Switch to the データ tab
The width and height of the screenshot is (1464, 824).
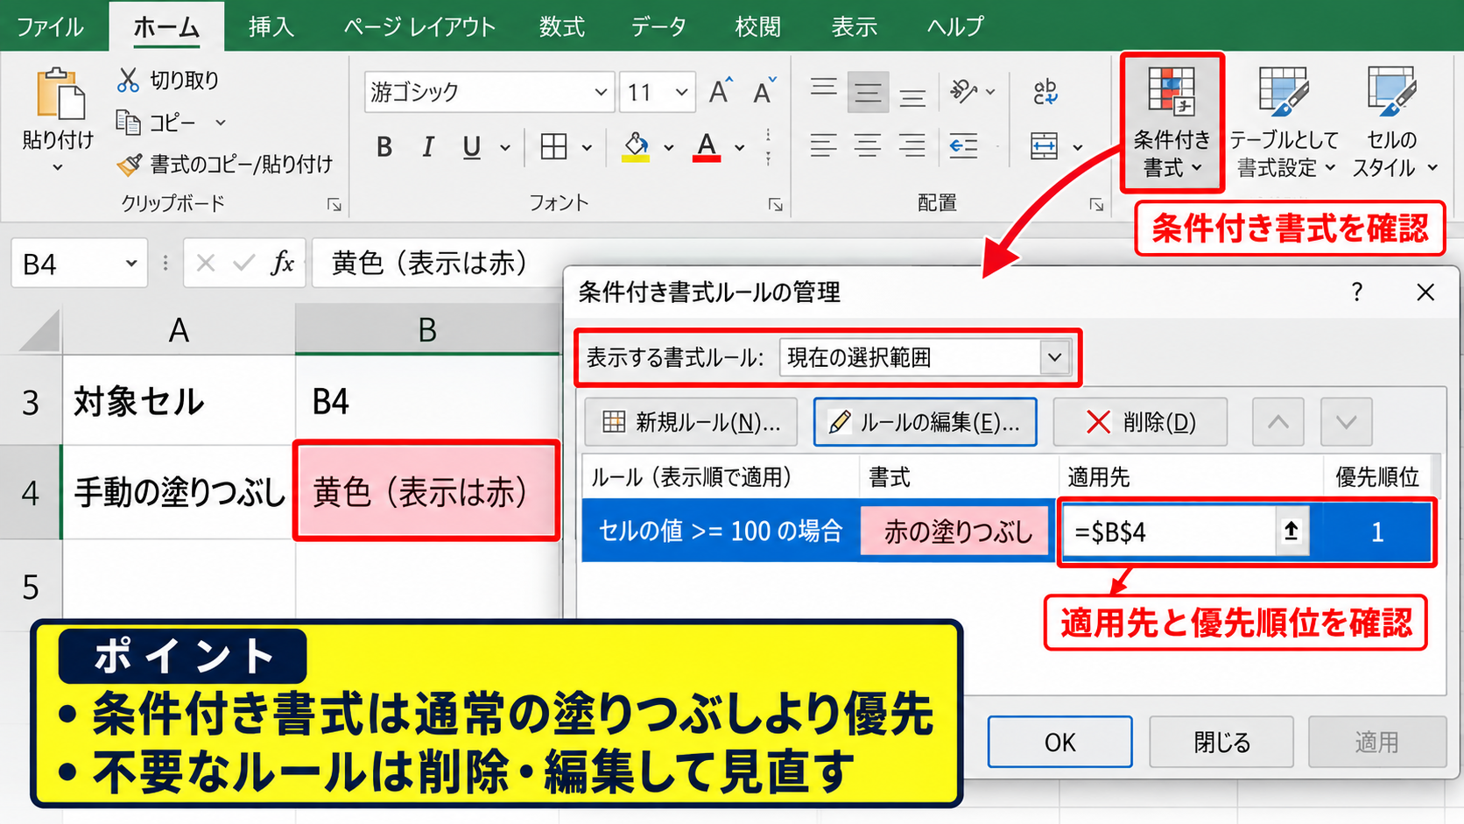coord(658,26)
